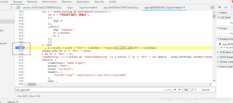Uncheck the app.4af58 breakpoint checkbox
Image resolution: width=233 pixels, height=103 pixels.
click(220, 44)
